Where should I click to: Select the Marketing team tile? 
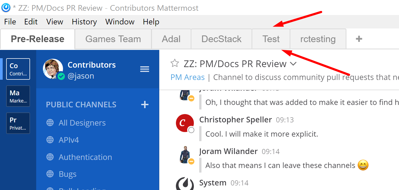(18, 96)
